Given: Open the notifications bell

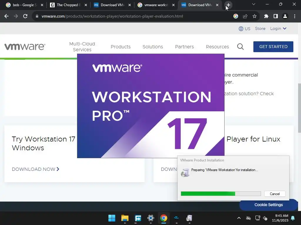Looking at the screenshot, I should click(293, 218).
